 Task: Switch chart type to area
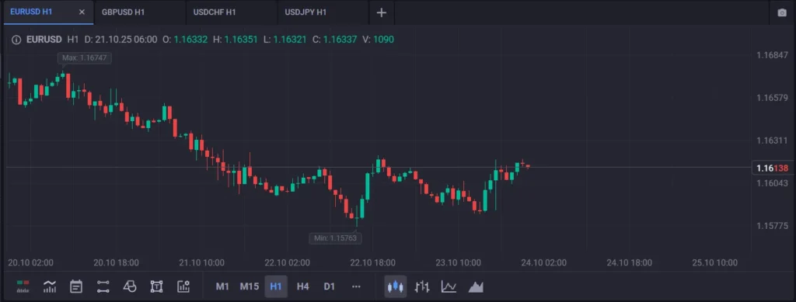pos(476,286)
